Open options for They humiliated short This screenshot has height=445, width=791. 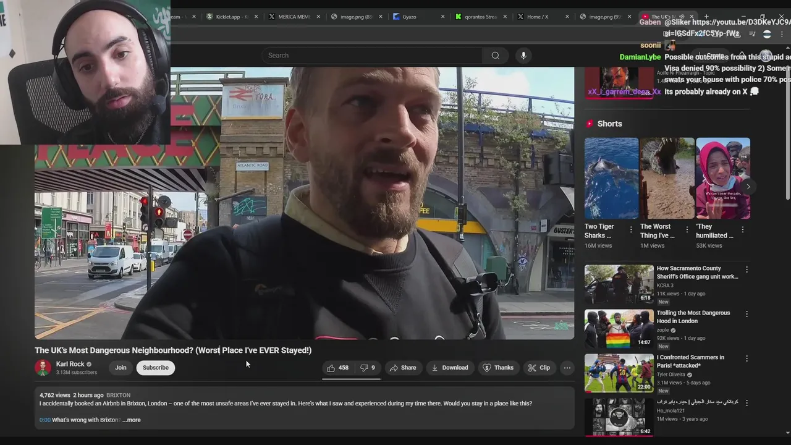pyautogui.click(x=742, y=230)
